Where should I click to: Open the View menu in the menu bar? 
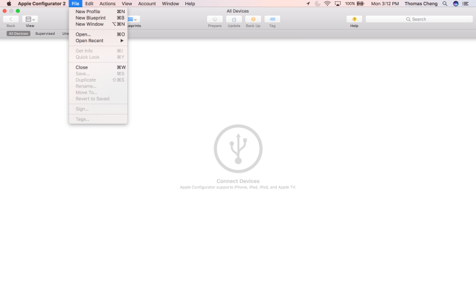[127, 4]
